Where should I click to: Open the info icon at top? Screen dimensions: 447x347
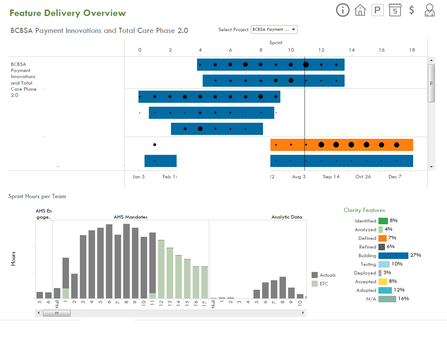(x=343, y=10)
